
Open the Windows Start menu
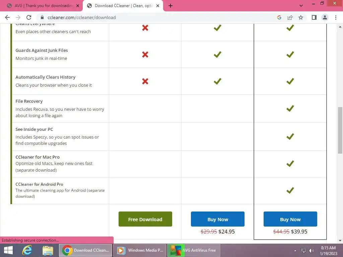8,250
